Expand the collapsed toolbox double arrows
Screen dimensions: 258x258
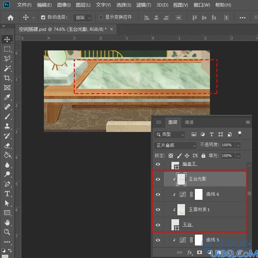pyautogui.click(x=4, y=26)
